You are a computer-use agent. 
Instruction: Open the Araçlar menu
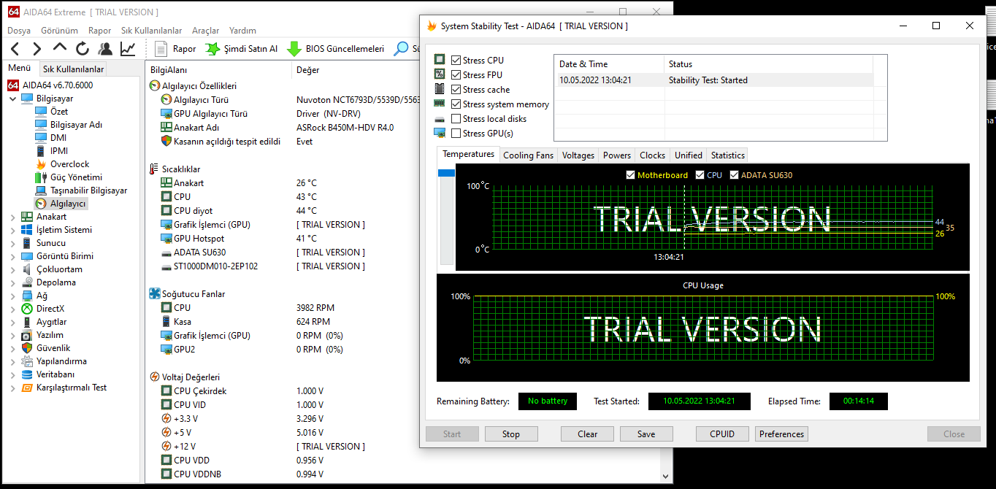(205, 31)
